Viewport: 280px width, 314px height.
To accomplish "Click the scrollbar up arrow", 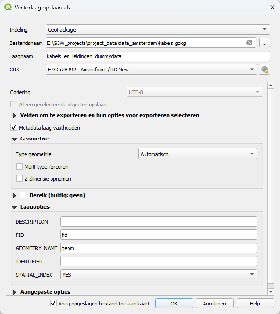I will click(x=271, y=85).
